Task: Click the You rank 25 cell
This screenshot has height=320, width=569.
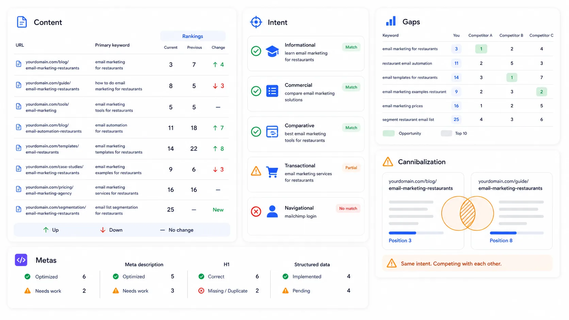Action: pyautogui.click(x=456, y=119)
